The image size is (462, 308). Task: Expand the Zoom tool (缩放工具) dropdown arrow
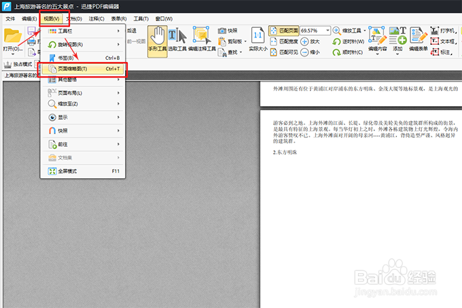click(x=364, y=31)
